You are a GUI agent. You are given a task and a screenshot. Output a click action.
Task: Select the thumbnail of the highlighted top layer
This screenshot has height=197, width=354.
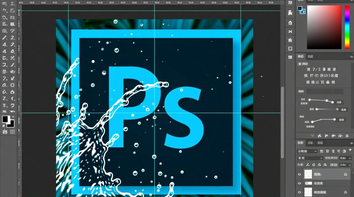308,174
